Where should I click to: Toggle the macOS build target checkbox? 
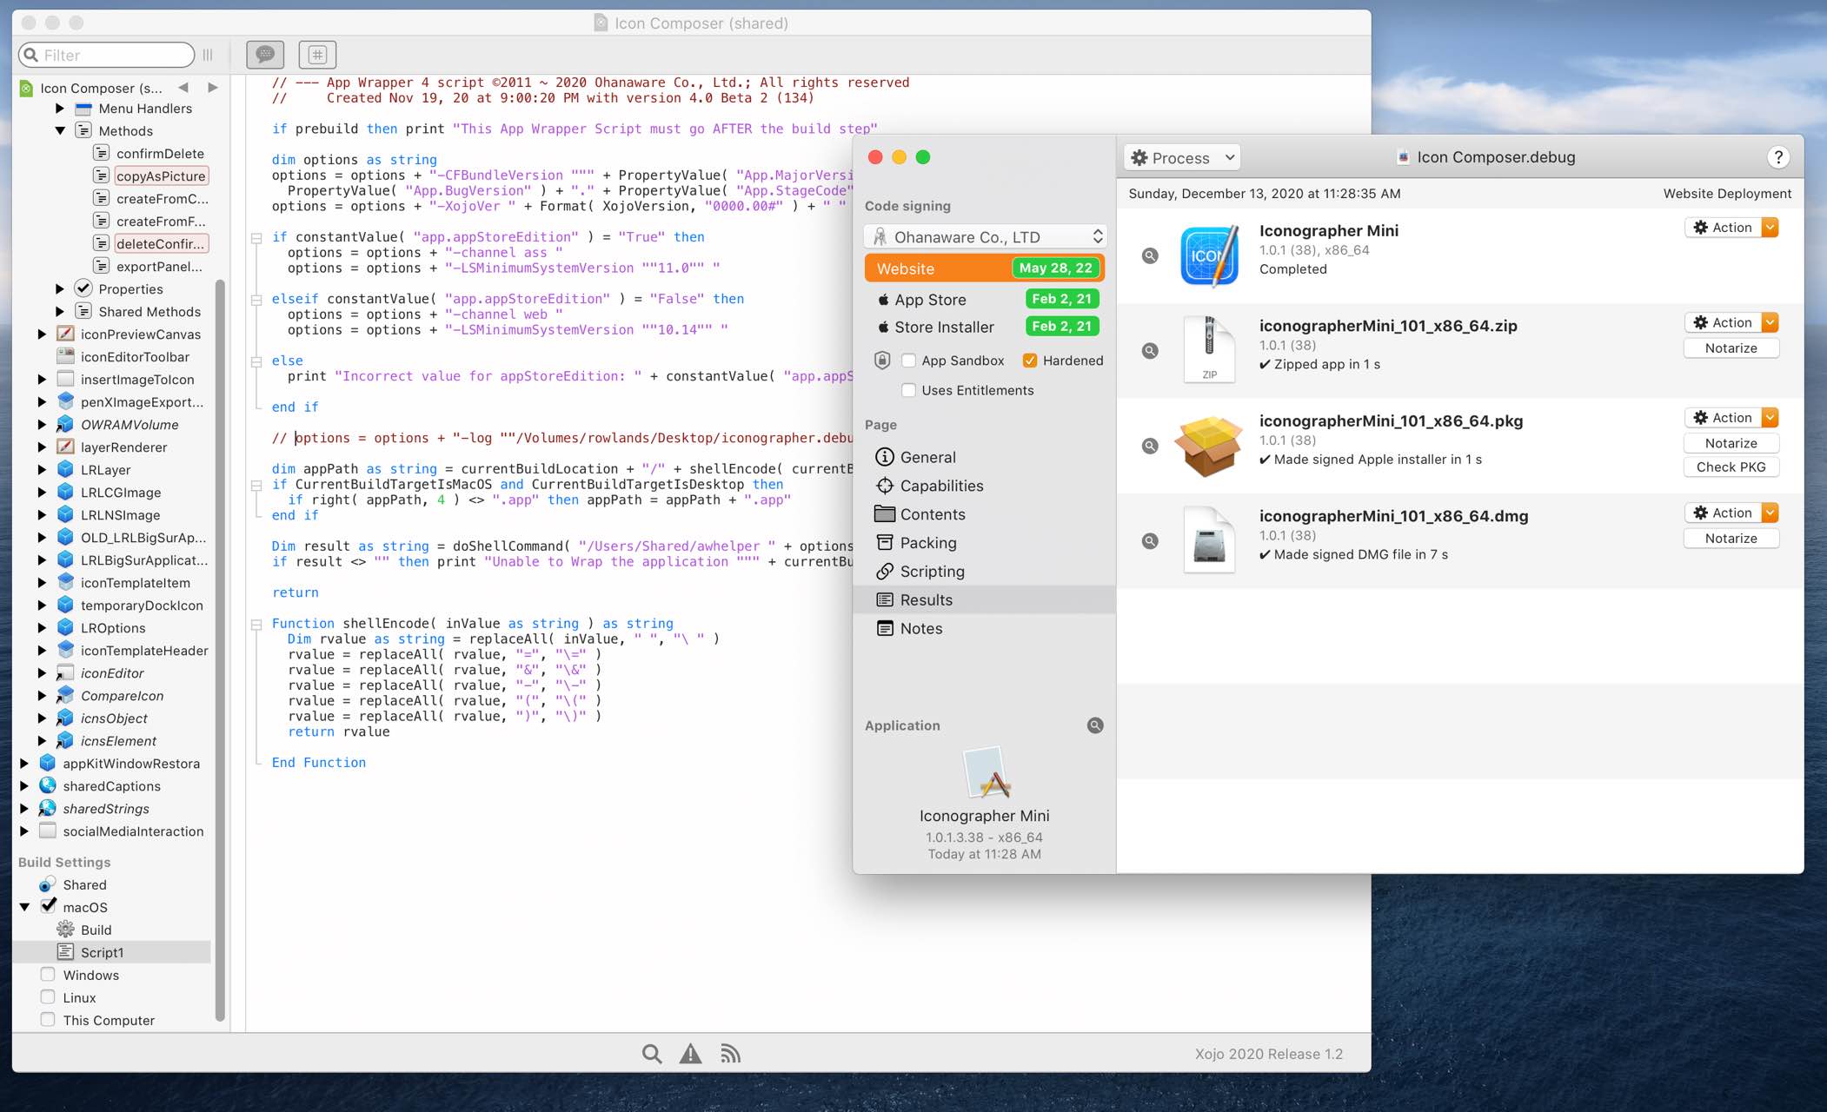49,906
